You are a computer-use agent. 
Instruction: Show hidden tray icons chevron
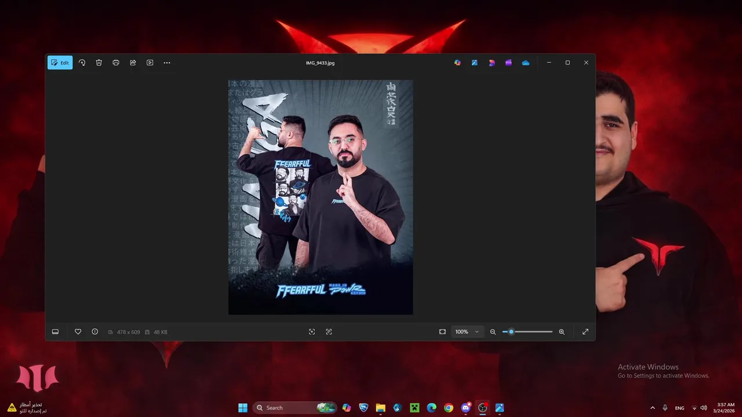tap(653, 408)
